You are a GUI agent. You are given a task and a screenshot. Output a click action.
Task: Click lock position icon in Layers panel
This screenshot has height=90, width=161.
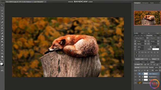(145, 70)
